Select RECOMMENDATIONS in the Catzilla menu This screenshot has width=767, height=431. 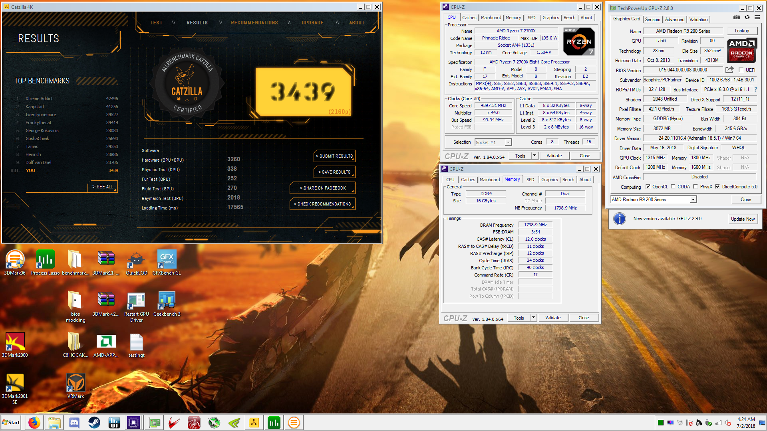click(x=254, y=23)
